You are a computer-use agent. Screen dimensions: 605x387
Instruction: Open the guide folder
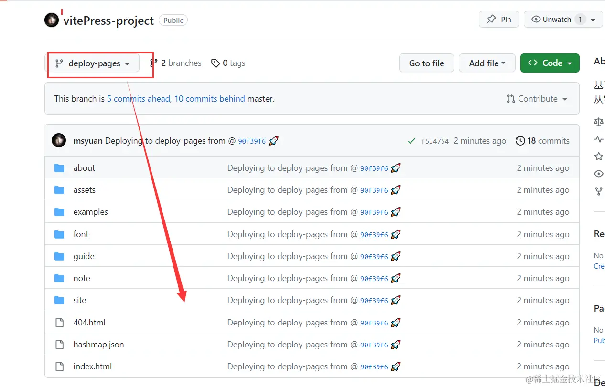tap(84, 256)
